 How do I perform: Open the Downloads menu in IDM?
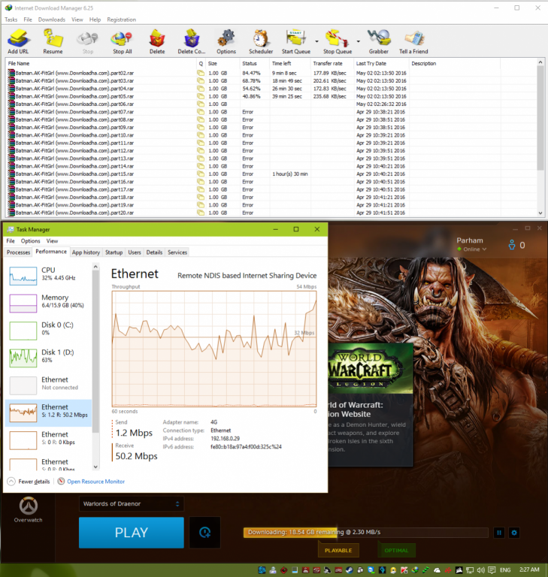pyautogui.click(x=52, y=20)
